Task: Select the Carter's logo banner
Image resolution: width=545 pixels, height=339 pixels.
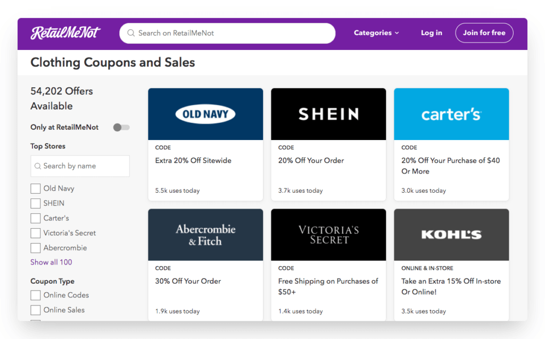Action: click(x=451, y=114)
